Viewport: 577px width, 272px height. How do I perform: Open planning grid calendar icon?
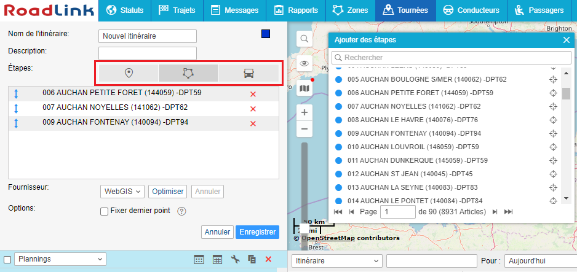218,259
